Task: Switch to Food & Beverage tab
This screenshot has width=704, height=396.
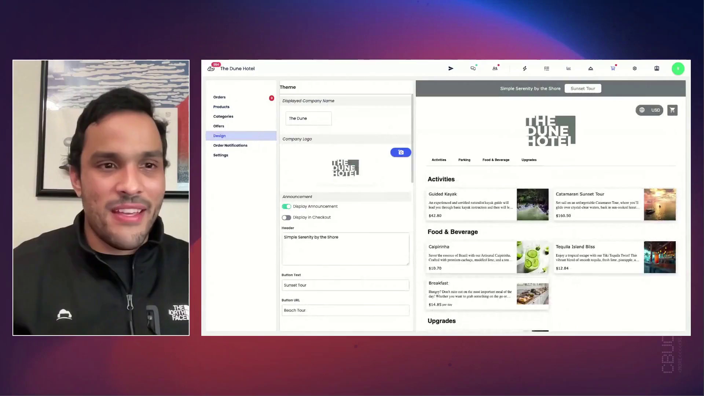Action: tap(496, 160)
